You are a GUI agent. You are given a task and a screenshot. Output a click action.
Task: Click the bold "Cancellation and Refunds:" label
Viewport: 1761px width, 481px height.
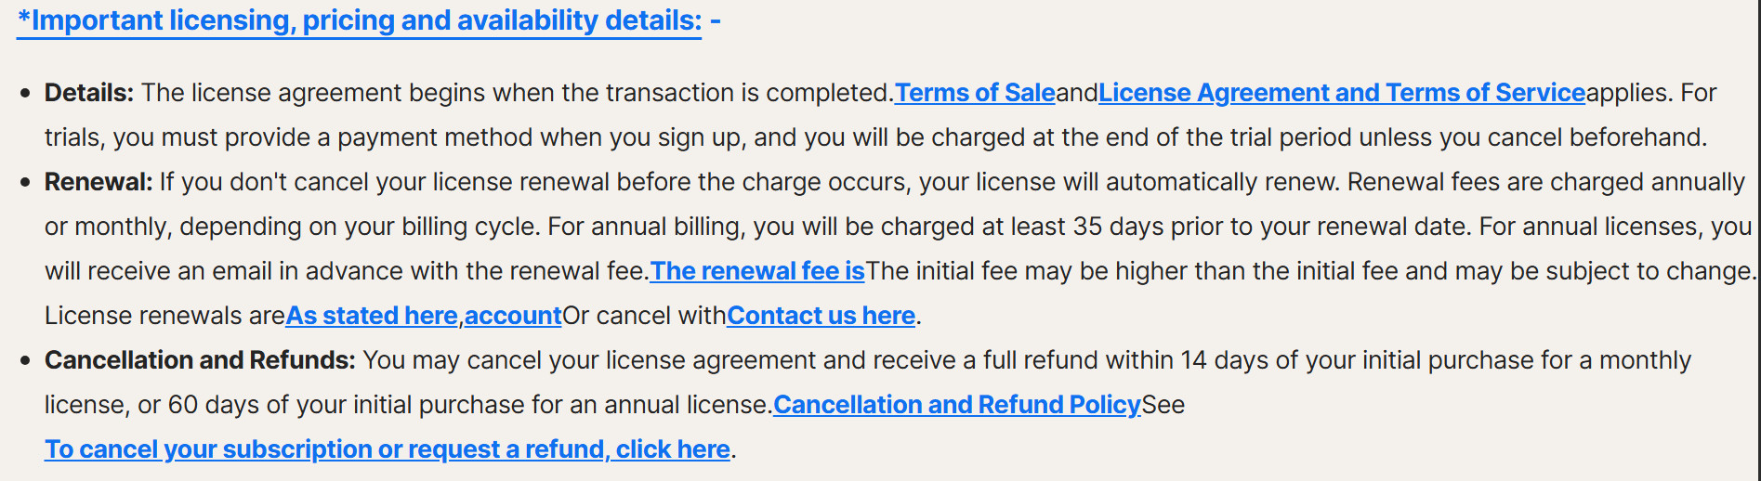[200, 360]
